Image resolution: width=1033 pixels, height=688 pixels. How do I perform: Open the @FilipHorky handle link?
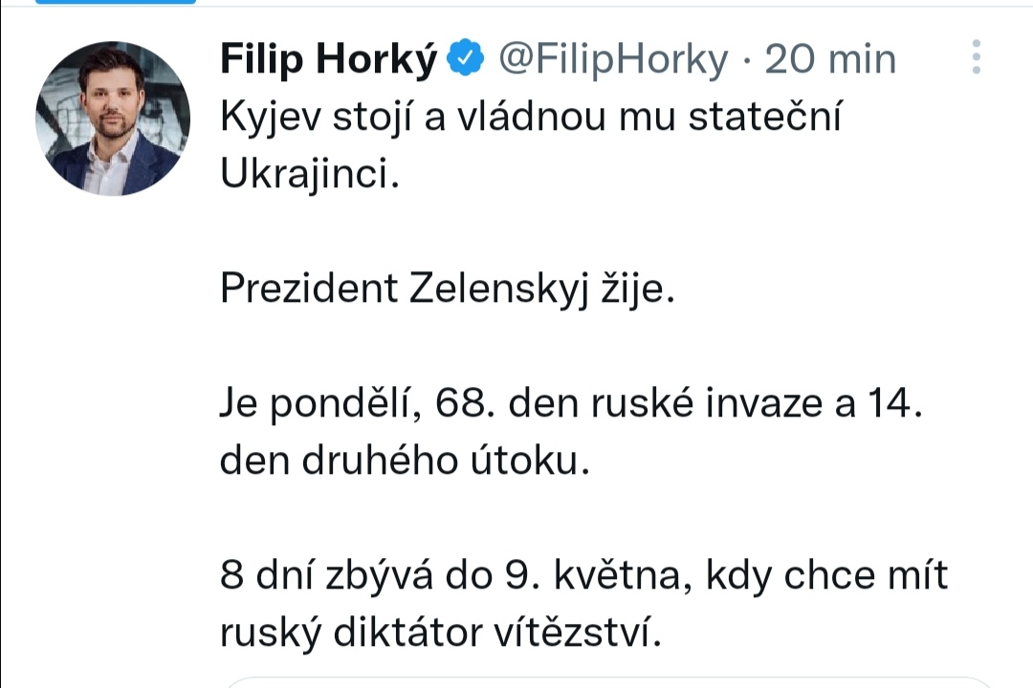click(613, 60)
